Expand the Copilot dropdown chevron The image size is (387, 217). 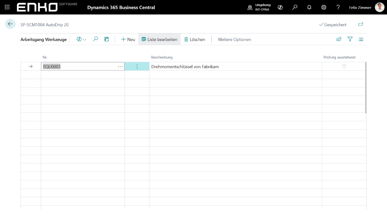[x=84, y=39]
